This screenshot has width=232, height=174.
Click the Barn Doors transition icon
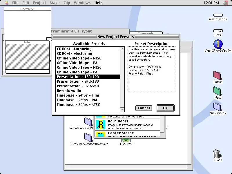click(101, 125)
